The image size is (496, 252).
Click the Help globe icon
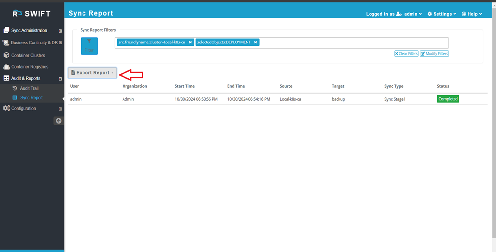464,14
